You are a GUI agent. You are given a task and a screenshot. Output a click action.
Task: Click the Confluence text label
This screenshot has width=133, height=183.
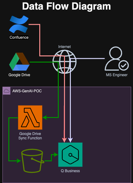(x=19, y=37)
